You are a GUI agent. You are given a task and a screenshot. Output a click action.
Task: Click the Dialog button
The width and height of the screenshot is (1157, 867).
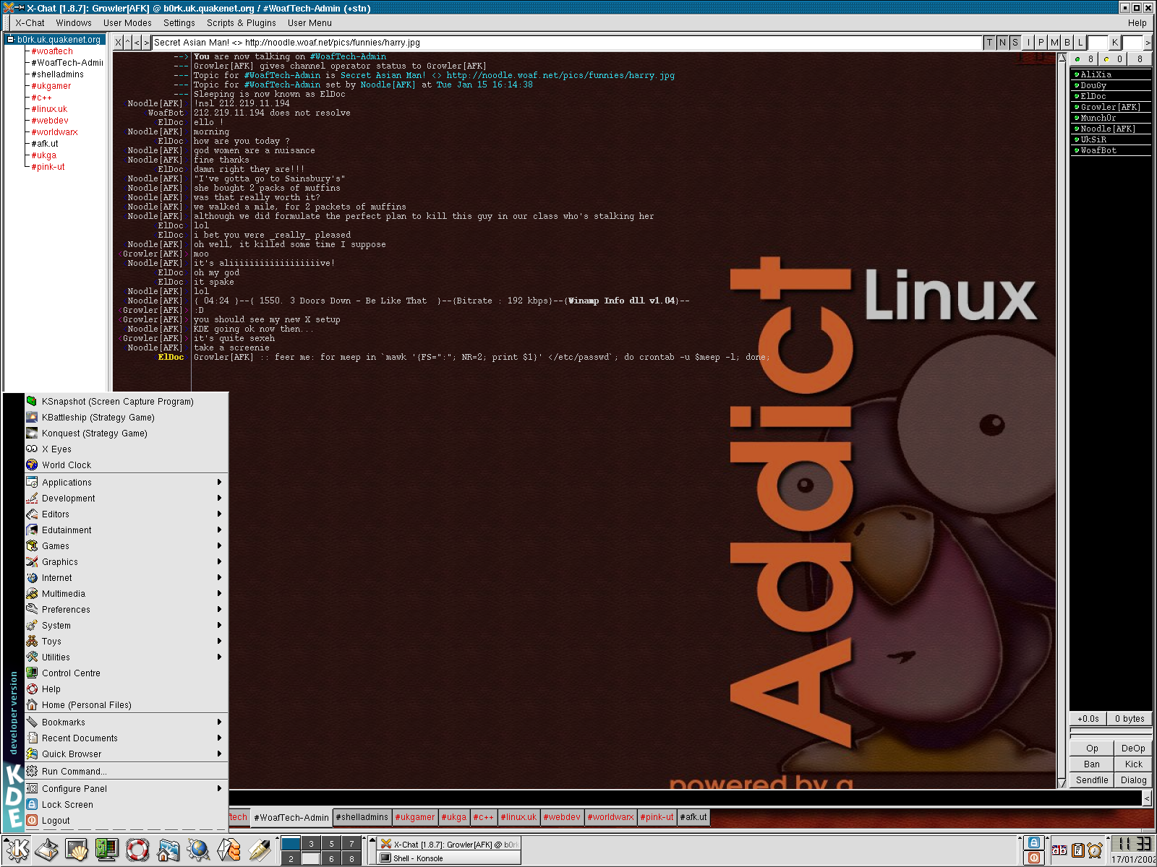[x=1133, y=780]
